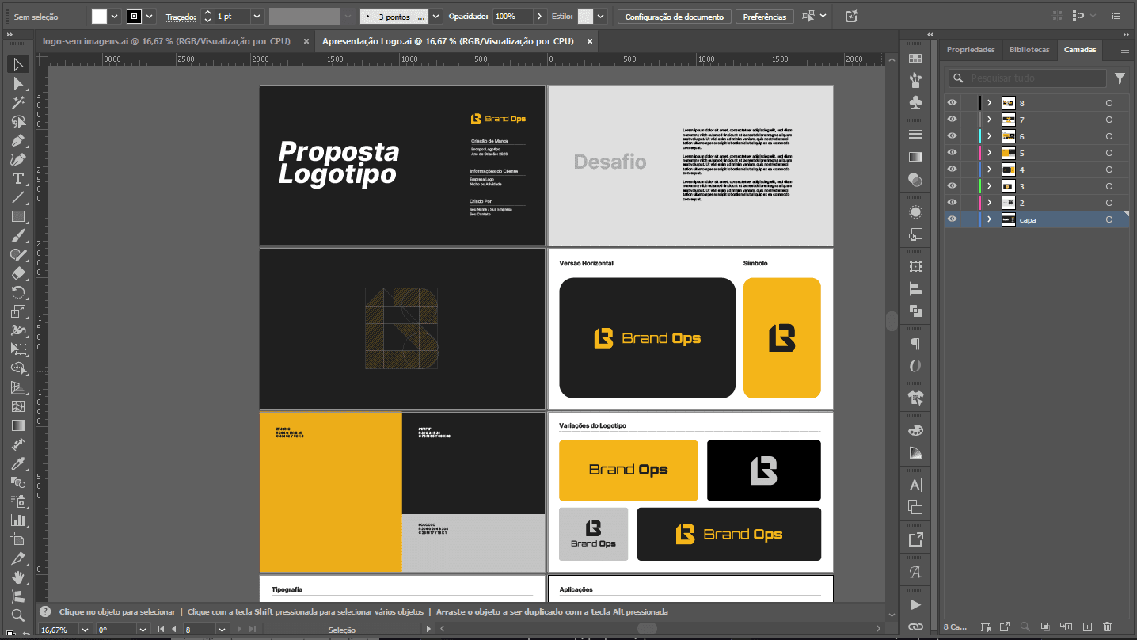Select the Pen tool
Screen dimensions: 1137x640
point(19,140)
